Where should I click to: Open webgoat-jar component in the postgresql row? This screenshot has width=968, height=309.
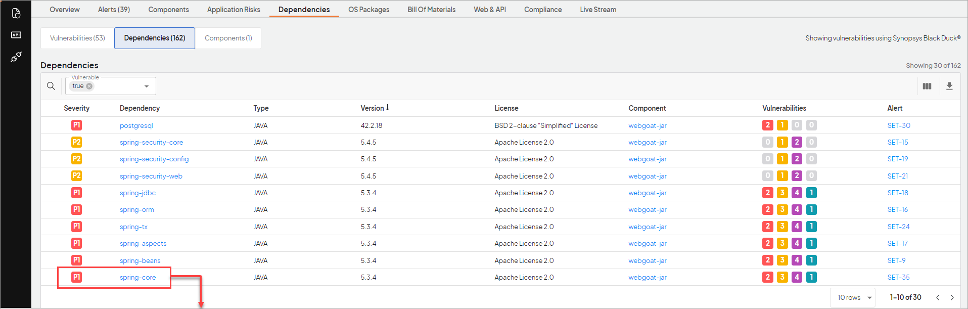648,125
